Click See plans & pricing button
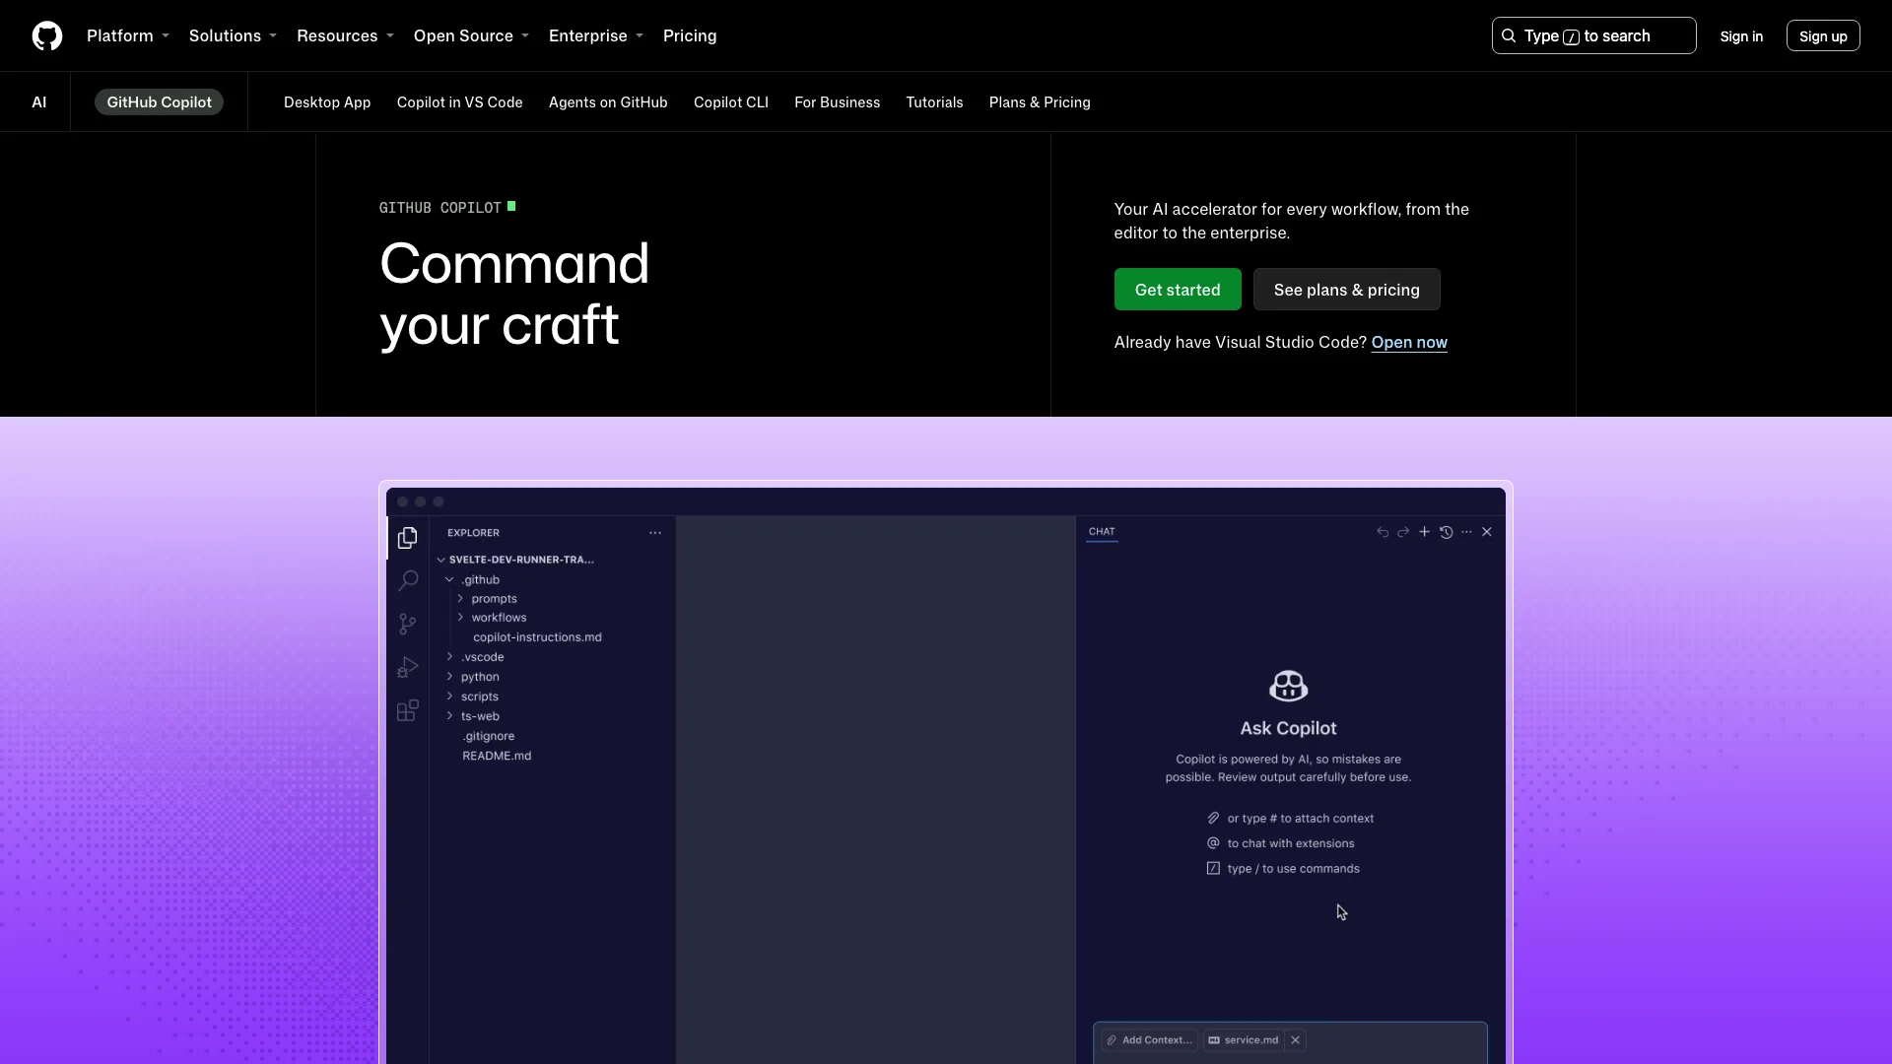The height and width of the screenshot is (1064, 1892). click(1347, 290)
